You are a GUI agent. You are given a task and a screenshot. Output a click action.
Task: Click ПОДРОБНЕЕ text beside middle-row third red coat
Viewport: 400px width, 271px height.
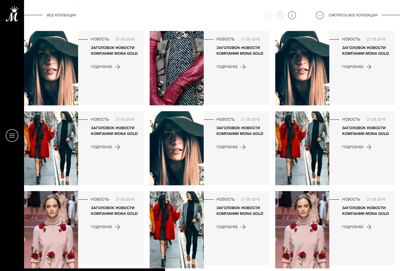[353, 147]
